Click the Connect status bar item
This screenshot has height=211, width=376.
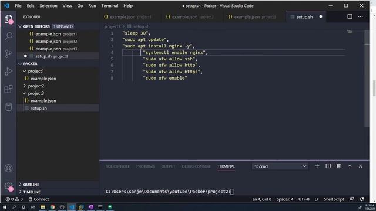[39, 199]
